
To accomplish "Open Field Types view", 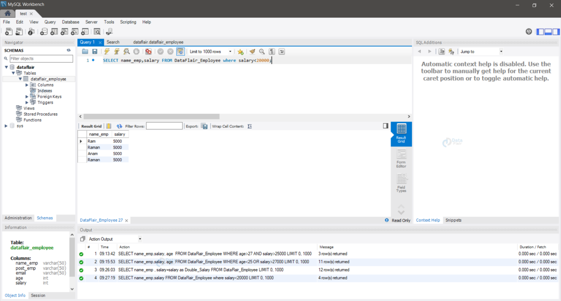I will click(x=401, y=183).
